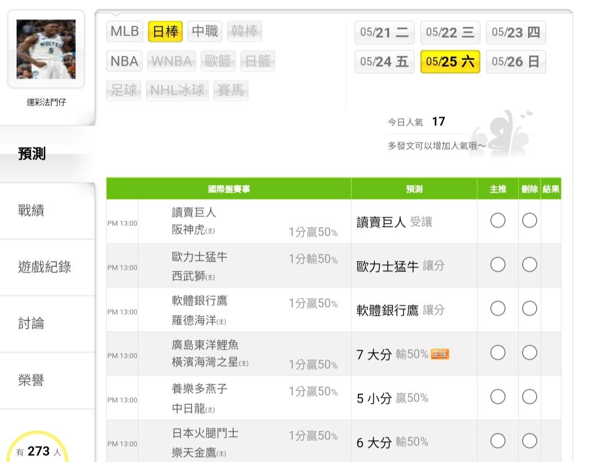The height and width of the screenshot is (462, 591).
Task: Select the 刪除 radio for 歐力士猛牛 row
Action: 529,264
